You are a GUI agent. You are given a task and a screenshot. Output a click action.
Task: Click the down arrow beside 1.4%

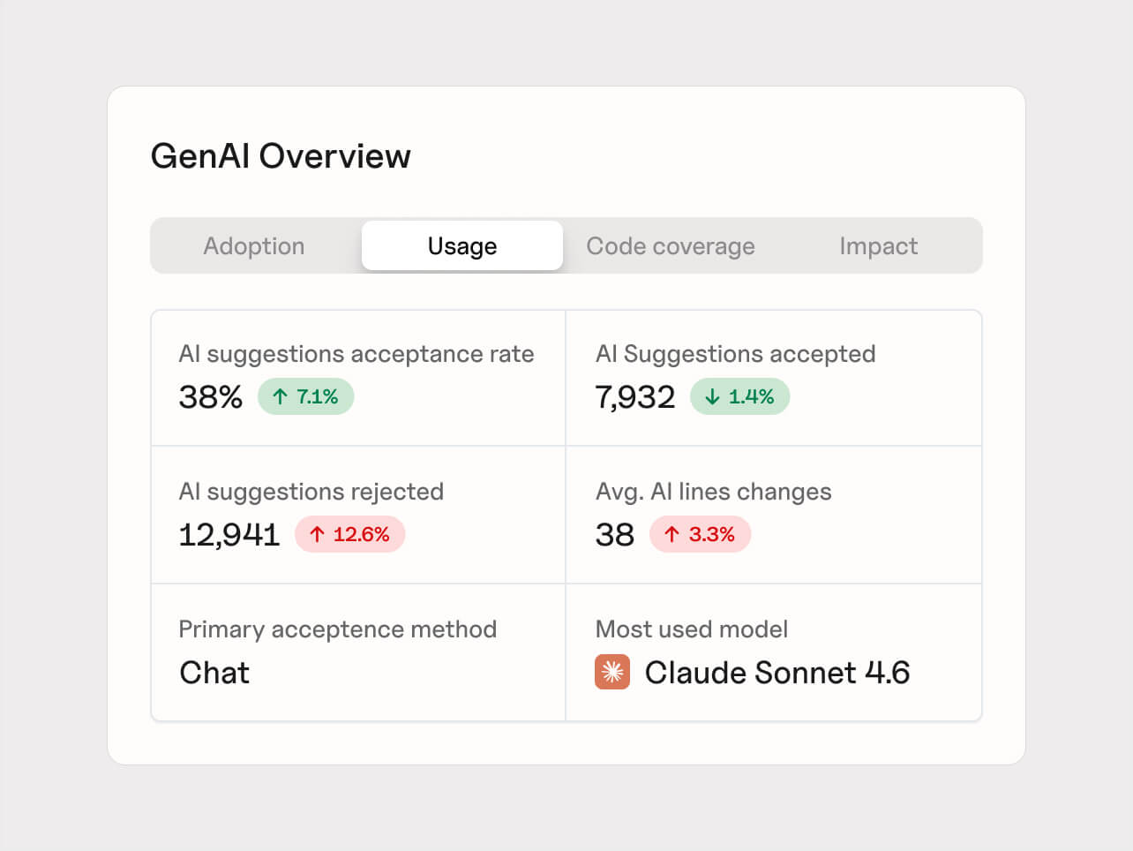[712, 397]
